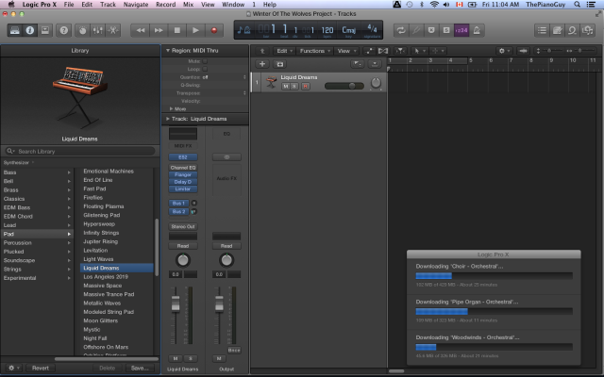The width and height of the screenshot is (604, 377).
Task: Click the duplicate track button
Action: (x=280, y=64)
